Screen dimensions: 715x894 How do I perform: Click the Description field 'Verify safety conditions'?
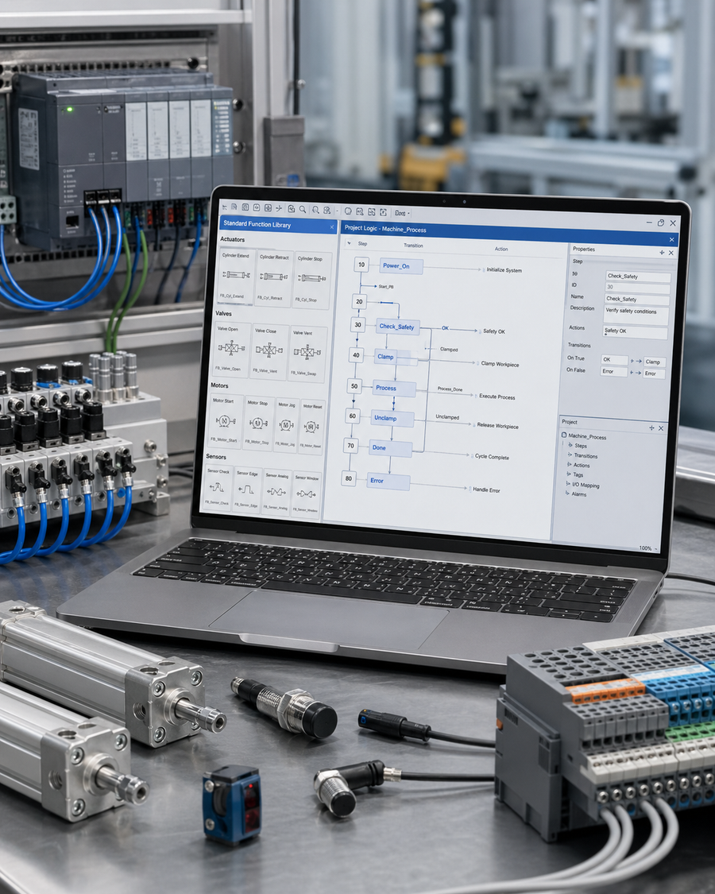click(x=636, y=315)
